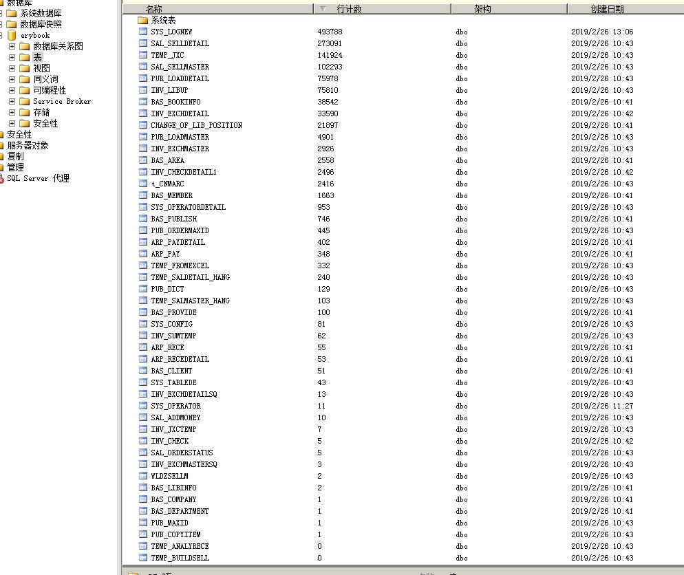Screen dimensions: 684x575
Task: Select the SAL_ADDMONEY table row
Action: (175, 417)
